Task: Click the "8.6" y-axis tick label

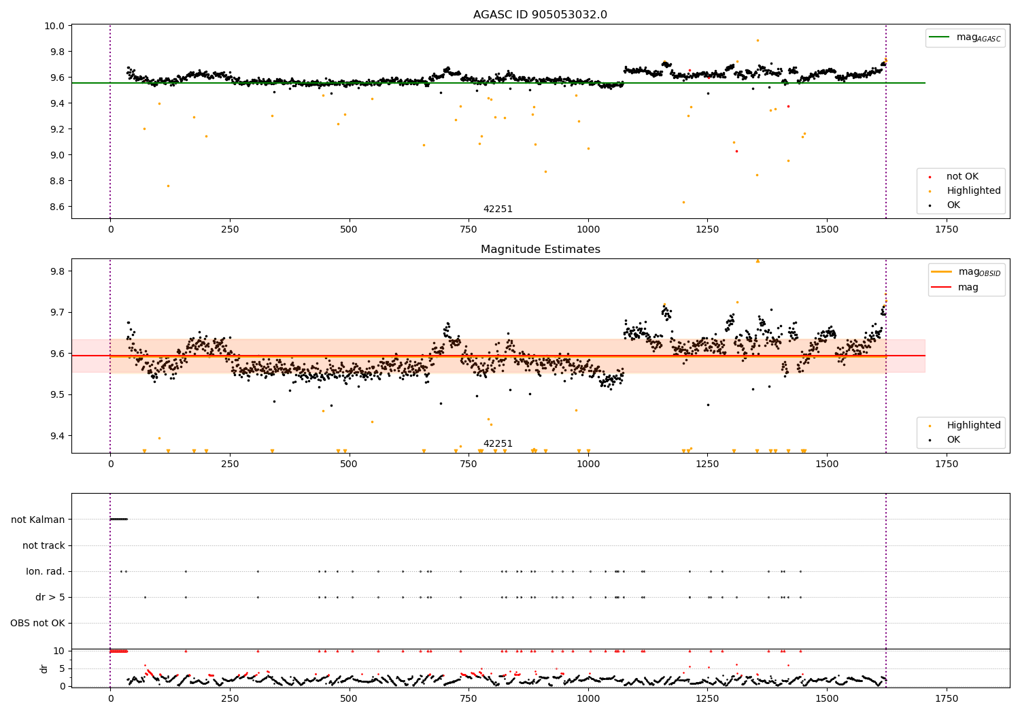Action: (x=58, y=207)
